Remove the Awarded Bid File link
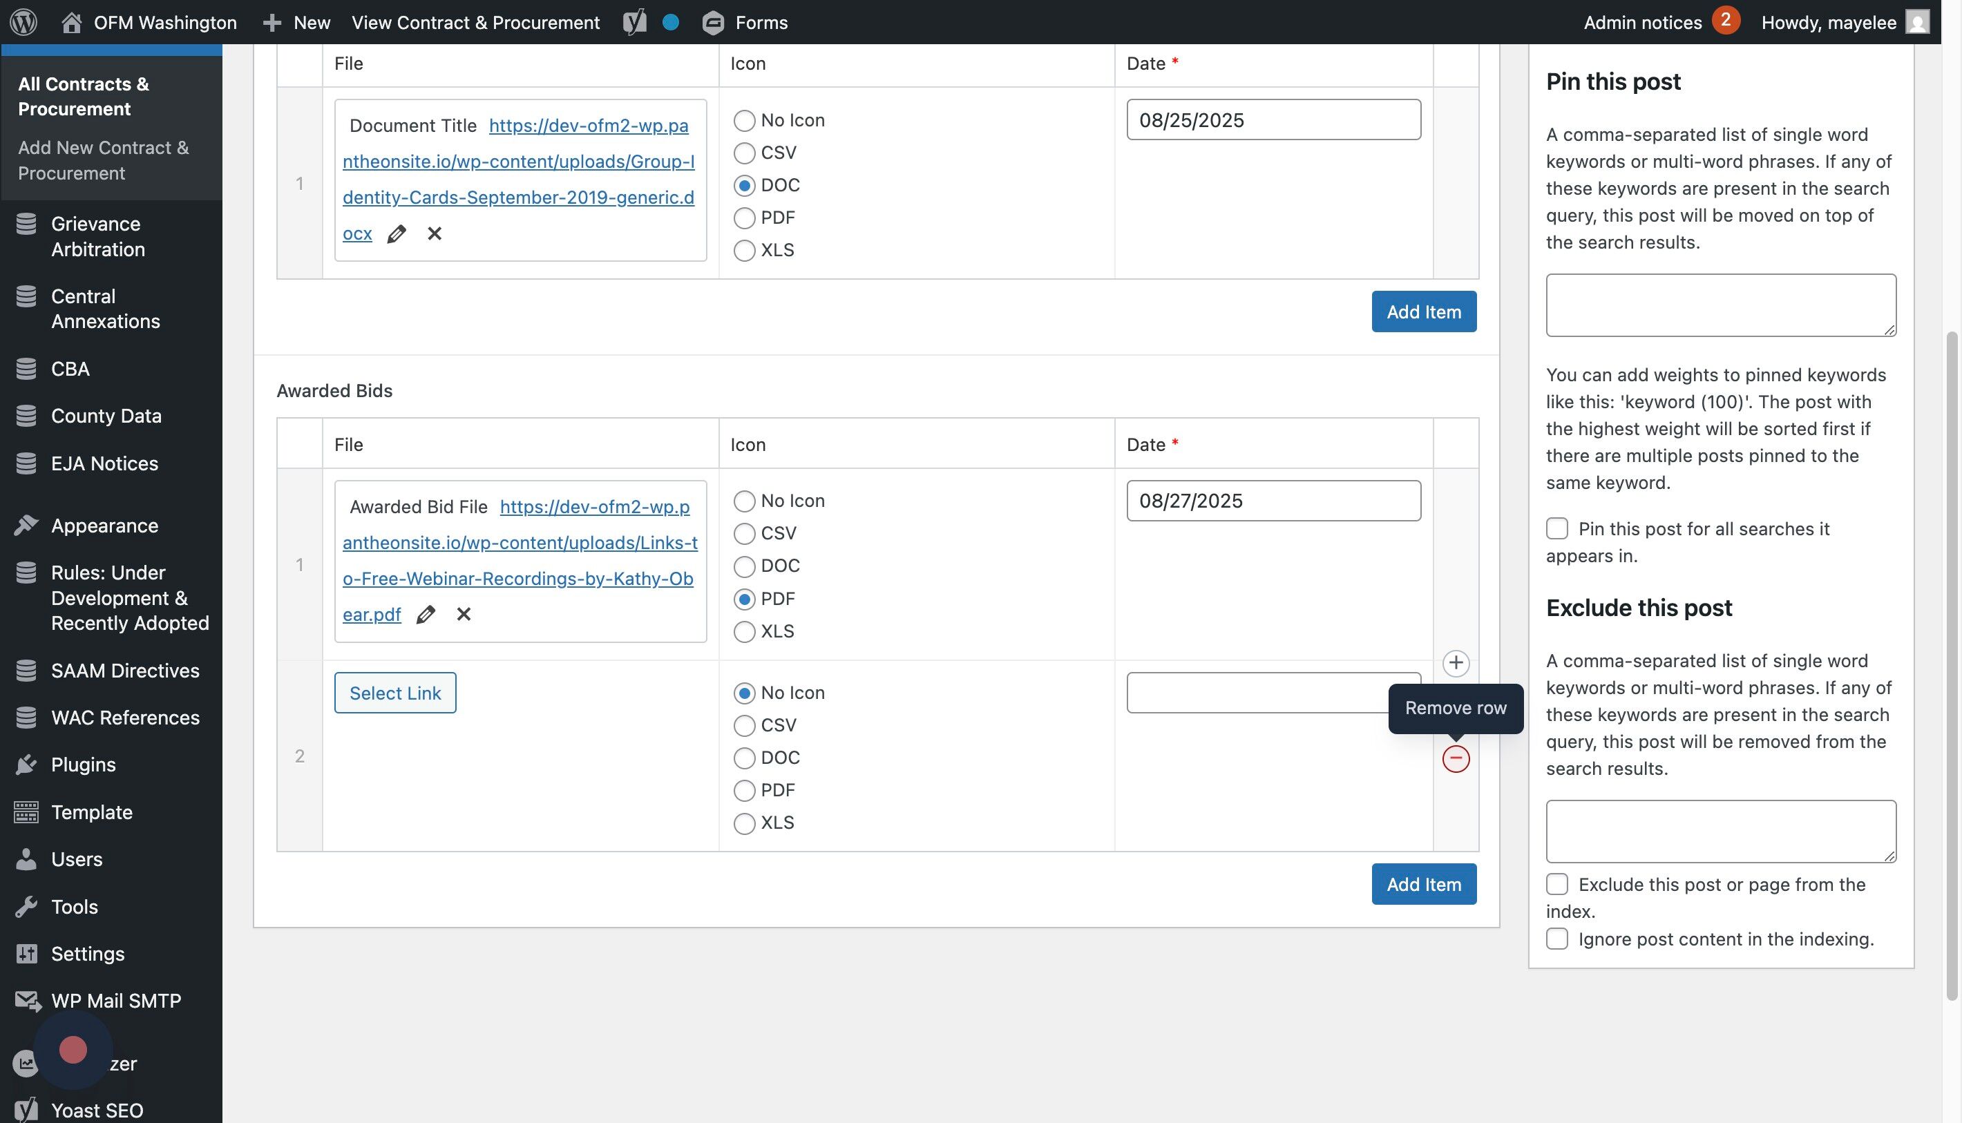 [464, 615]
